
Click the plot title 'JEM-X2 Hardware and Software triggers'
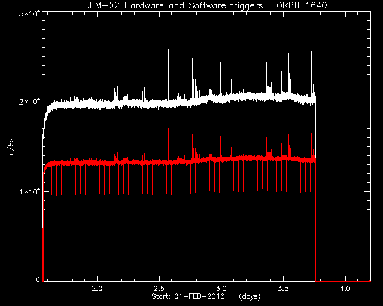174,5
